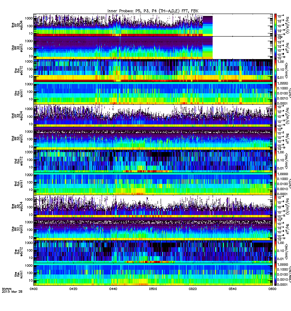Click the '0.0001' value on the fbk scm1 color bar
Screen dimensions: 291x311
click(x=282, y=285)
